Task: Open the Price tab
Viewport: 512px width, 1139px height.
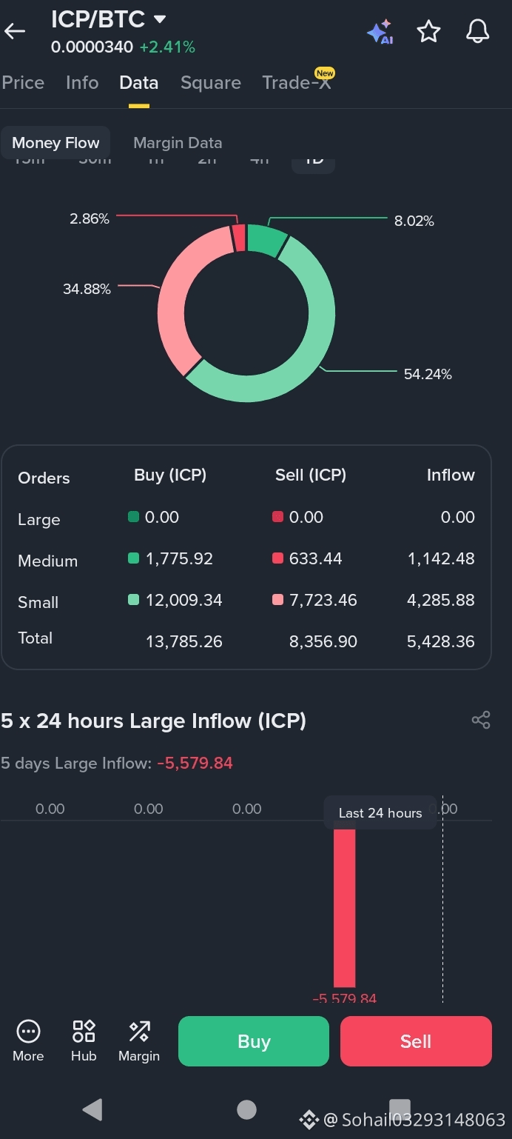Action: click(23, 82)
